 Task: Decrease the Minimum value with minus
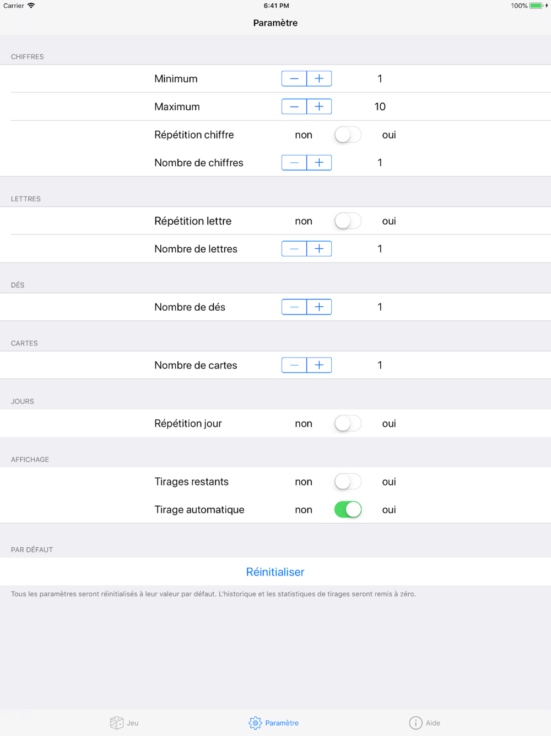[x=294, y=79]
